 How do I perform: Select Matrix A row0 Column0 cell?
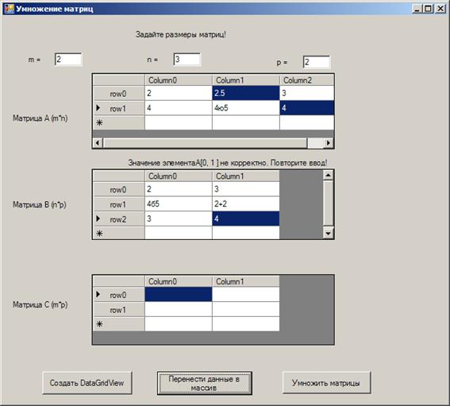(179, 93)
